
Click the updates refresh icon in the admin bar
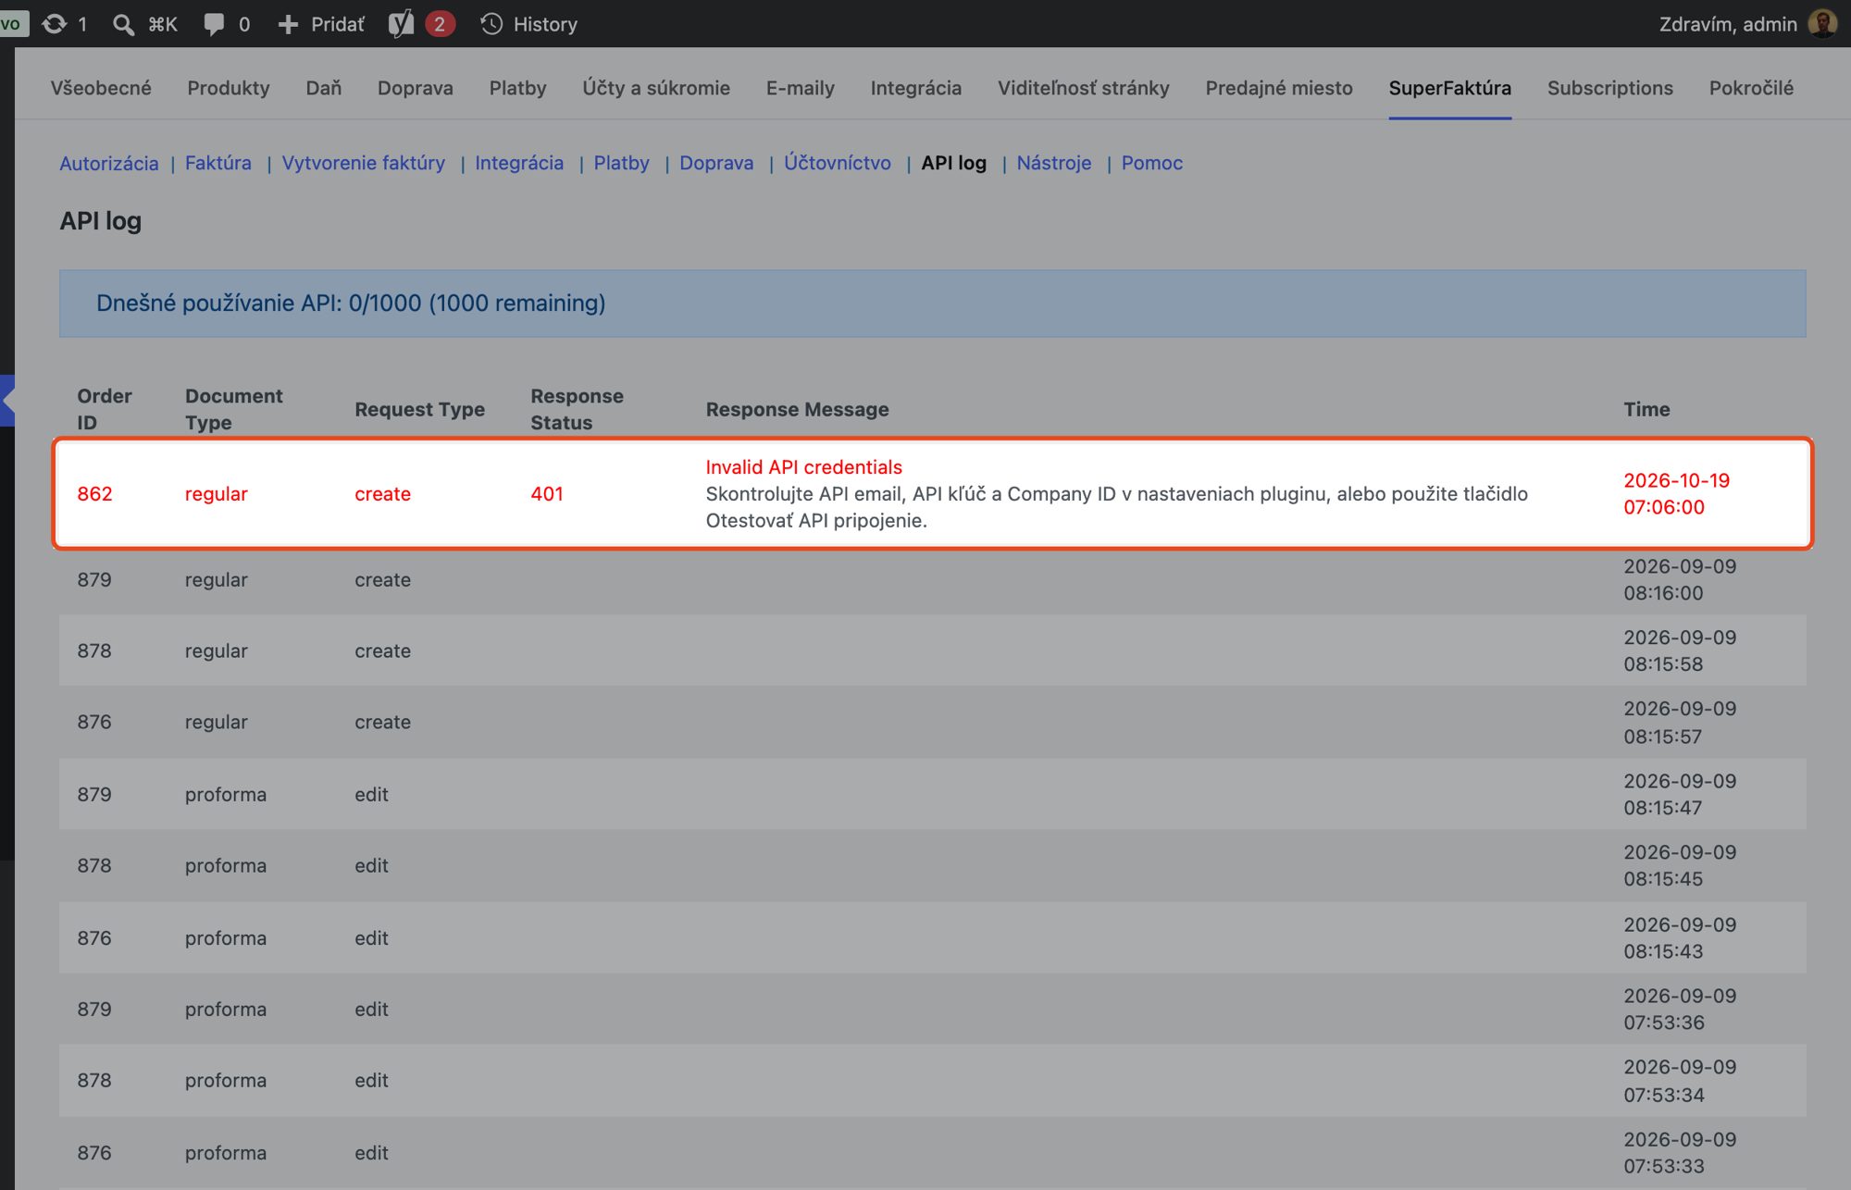pyautogui.click(x=55, y=24)
